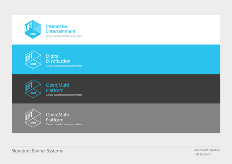Click the cloud subtitle on the dark banner
Screen dimensions: 232x164
[x=64, y=95]
